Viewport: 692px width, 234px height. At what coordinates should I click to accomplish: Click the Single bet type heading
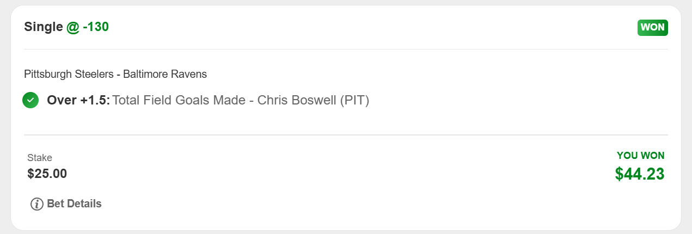[44, 27]
